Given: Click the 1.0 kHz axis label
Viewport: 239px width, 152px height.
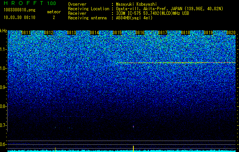Looking at the screenshot, I should coord(3,68).
